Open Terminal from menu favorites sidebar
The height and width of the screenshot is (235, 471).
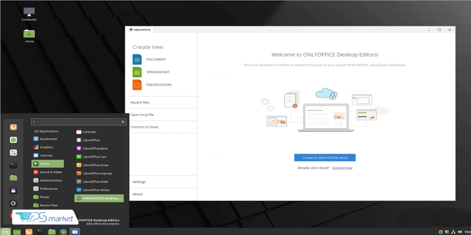13,165
